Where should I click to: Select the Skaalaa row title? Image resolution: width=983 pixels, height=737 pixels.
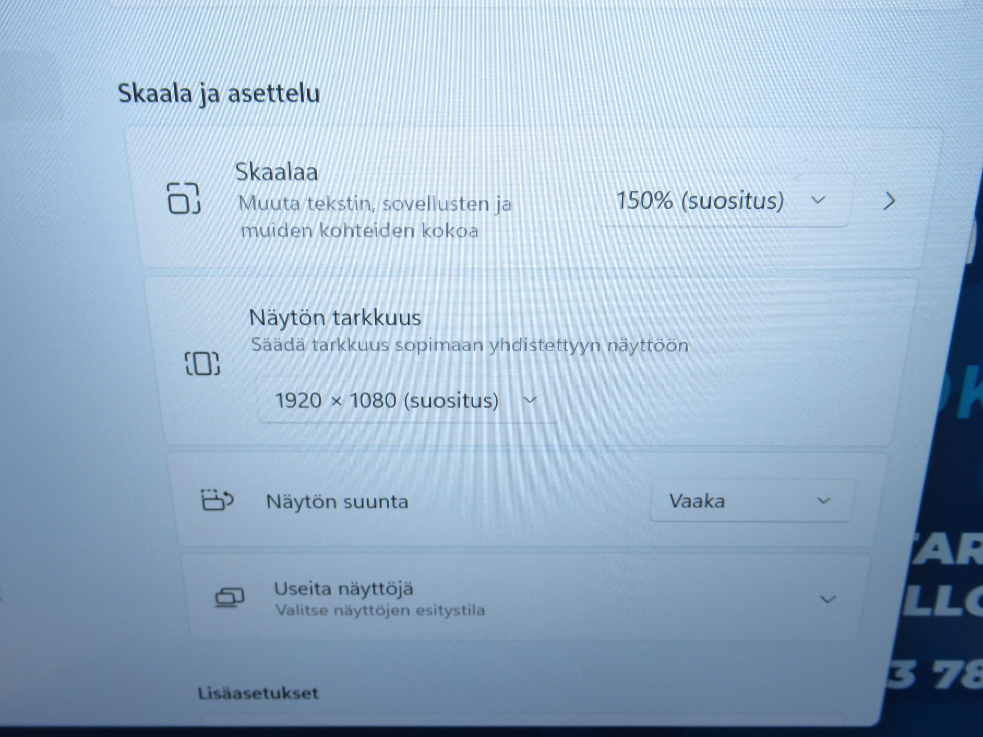point(276,172)
